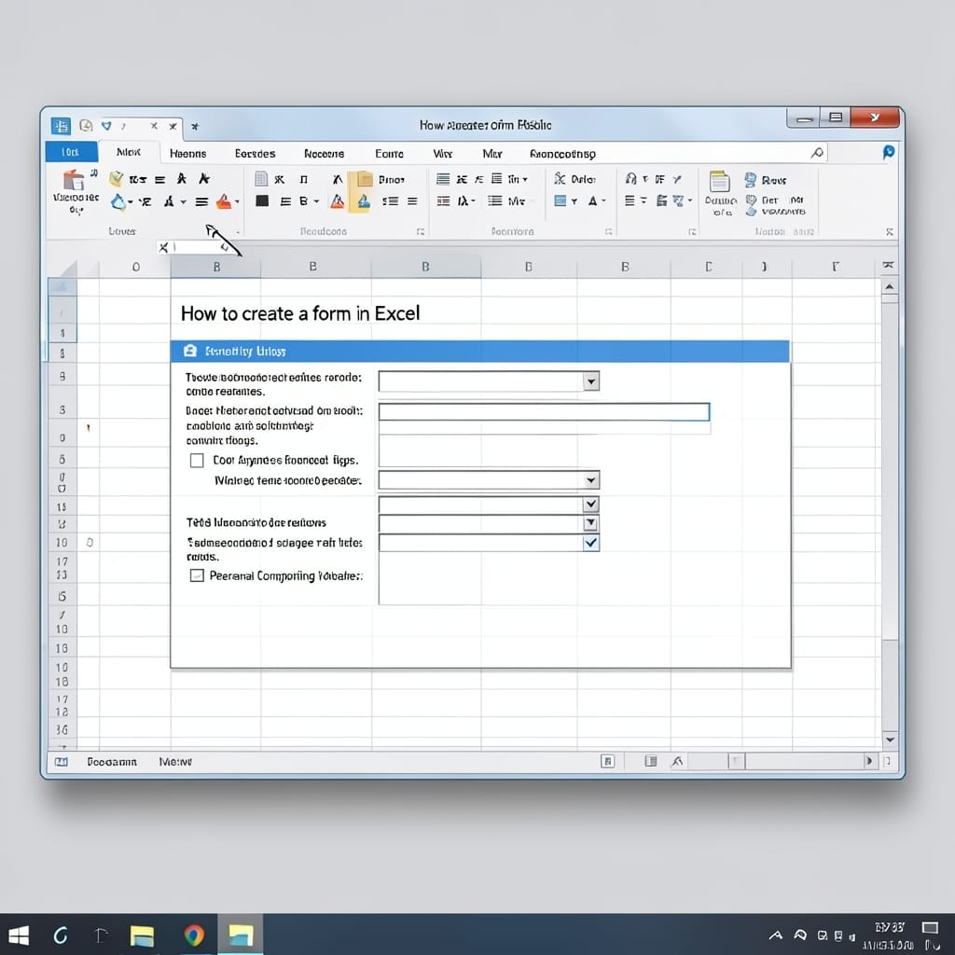Click the vertical scrollbar up arrow
The image size is (955, 955).
pyautogui.click(x=890, y=286)
